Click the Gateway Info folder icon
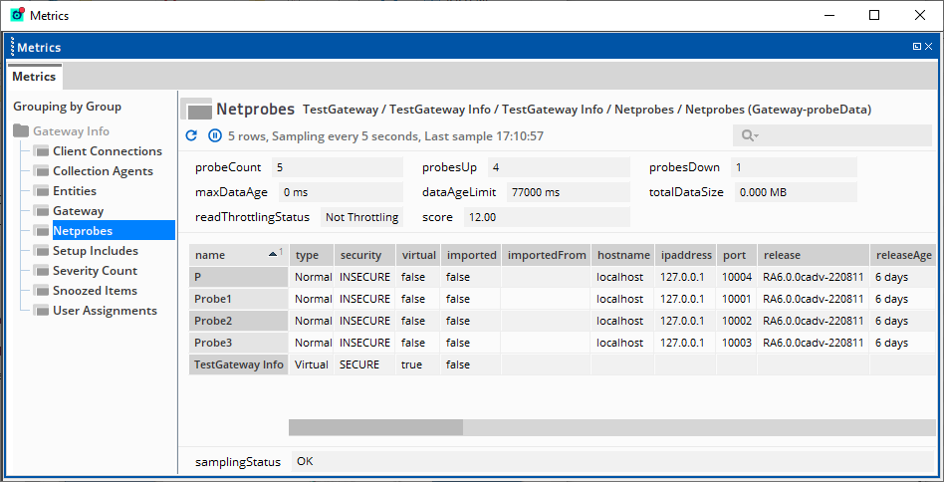The width and height of the screenshot is (944, 482). (21, 131)
